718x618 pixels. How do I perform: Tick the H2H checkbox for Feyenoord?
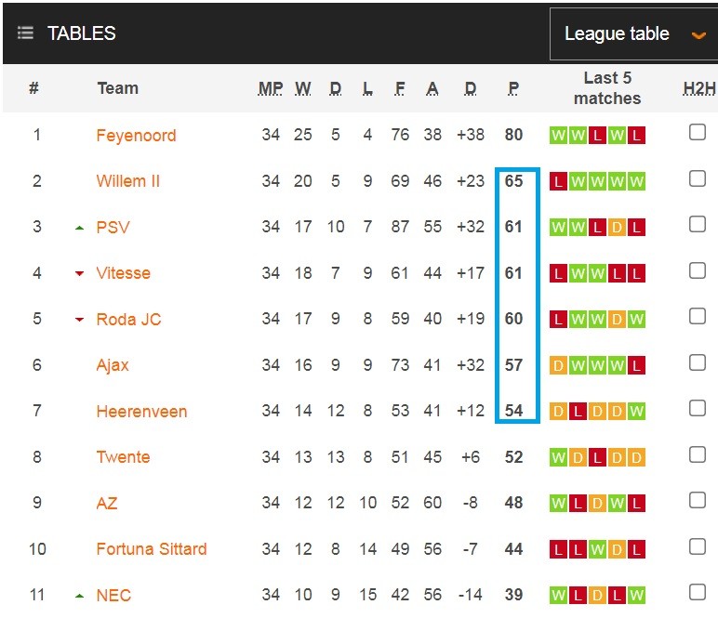[697, 132]
